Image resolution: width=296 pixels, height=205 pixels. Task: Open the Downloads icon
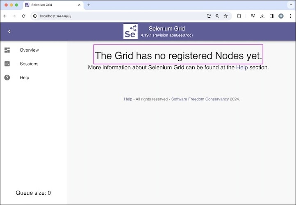pos(262,16)
